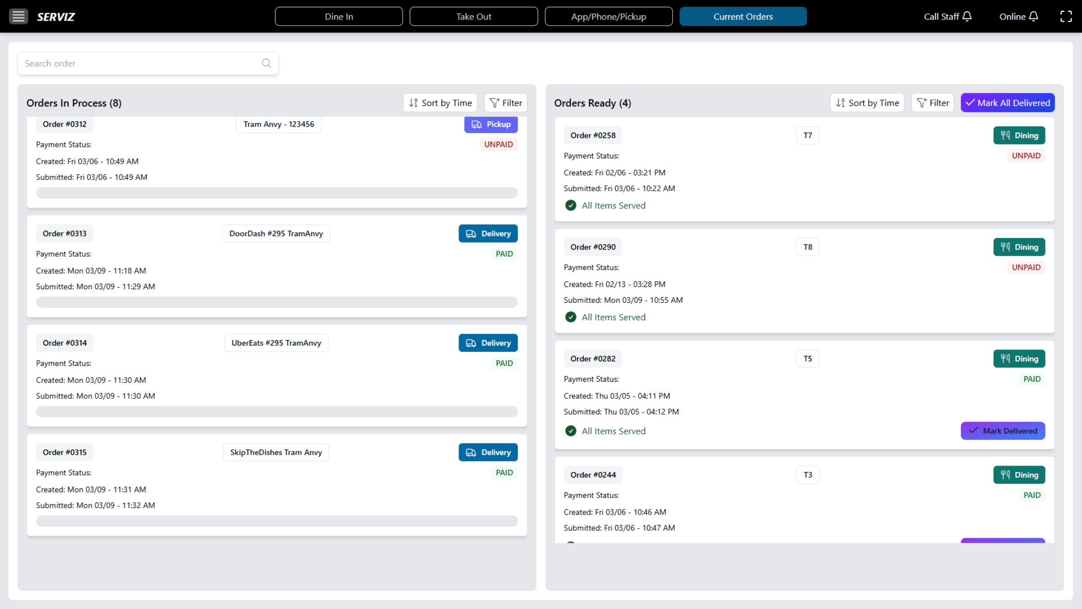
Task: Click All Items Served indicator on Order #0282
Action: pyautogui.click(x=571, y=431)
